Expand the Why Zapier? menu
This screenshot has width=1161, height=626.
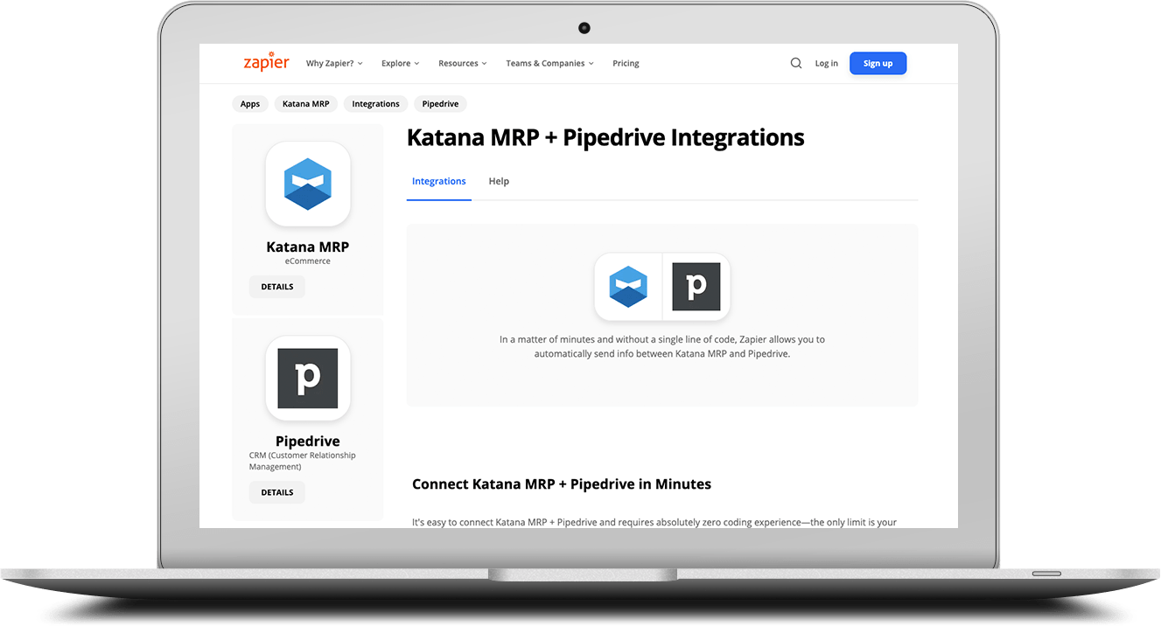[334, 63]
